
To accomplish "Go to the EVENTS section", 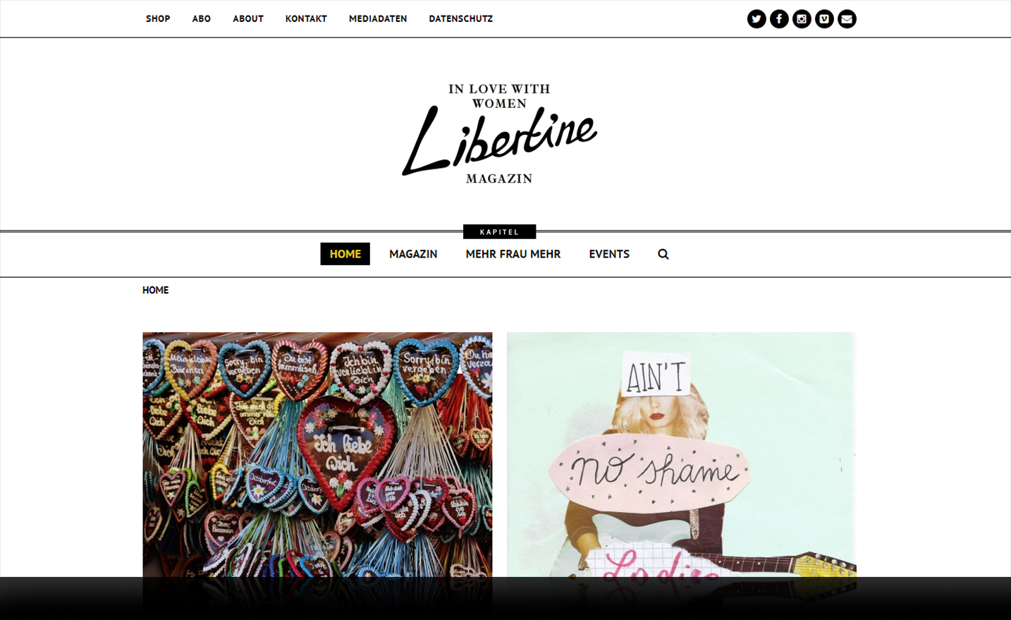I will coord(609,254).
